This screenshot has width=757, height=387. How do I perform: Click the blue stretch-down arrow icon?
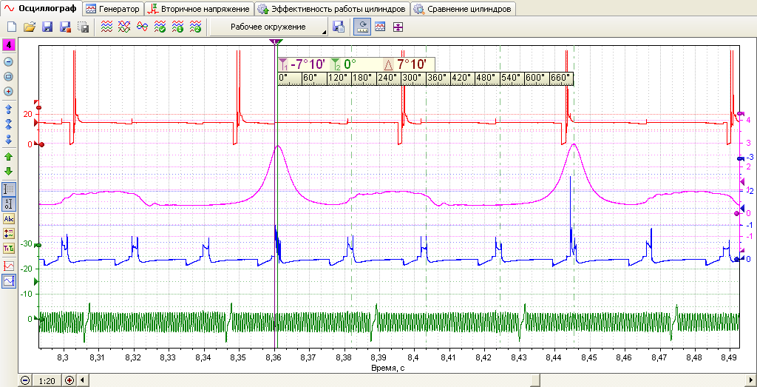[9, 140]
